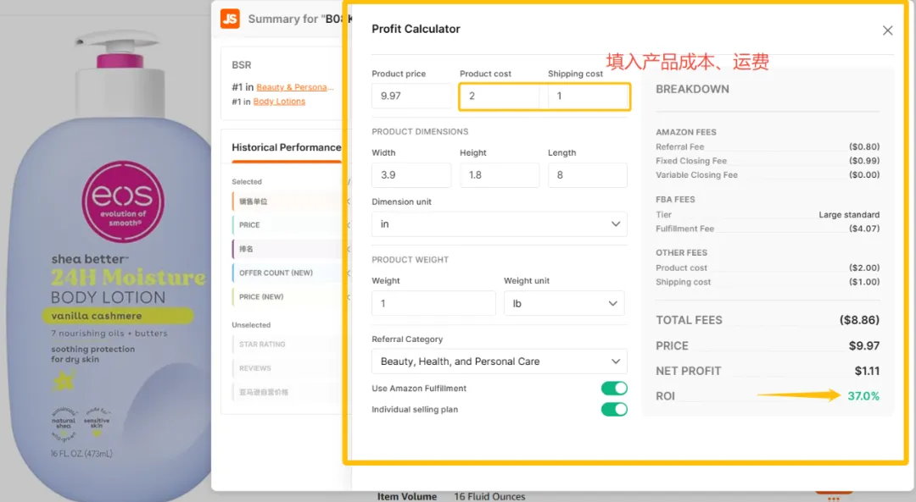916x502 pixels.
Task: Edit the Product price field showing 9.97
Action: [411, 96]
